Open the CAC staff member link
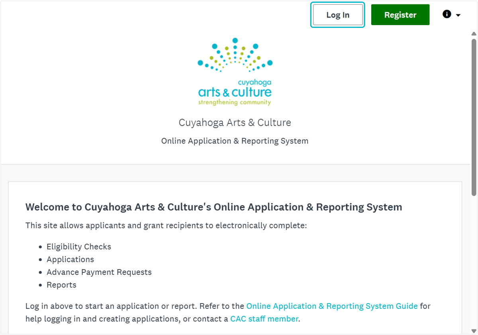Viewport: 478px width, 335px height. coord(264,319)
